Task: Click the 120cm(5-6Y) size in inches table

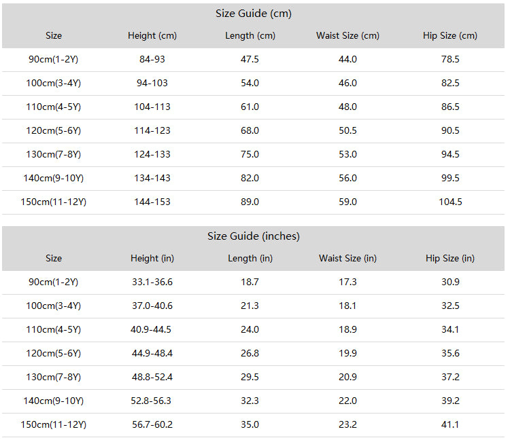Action: pyautogui.click(x=53, y=353)
